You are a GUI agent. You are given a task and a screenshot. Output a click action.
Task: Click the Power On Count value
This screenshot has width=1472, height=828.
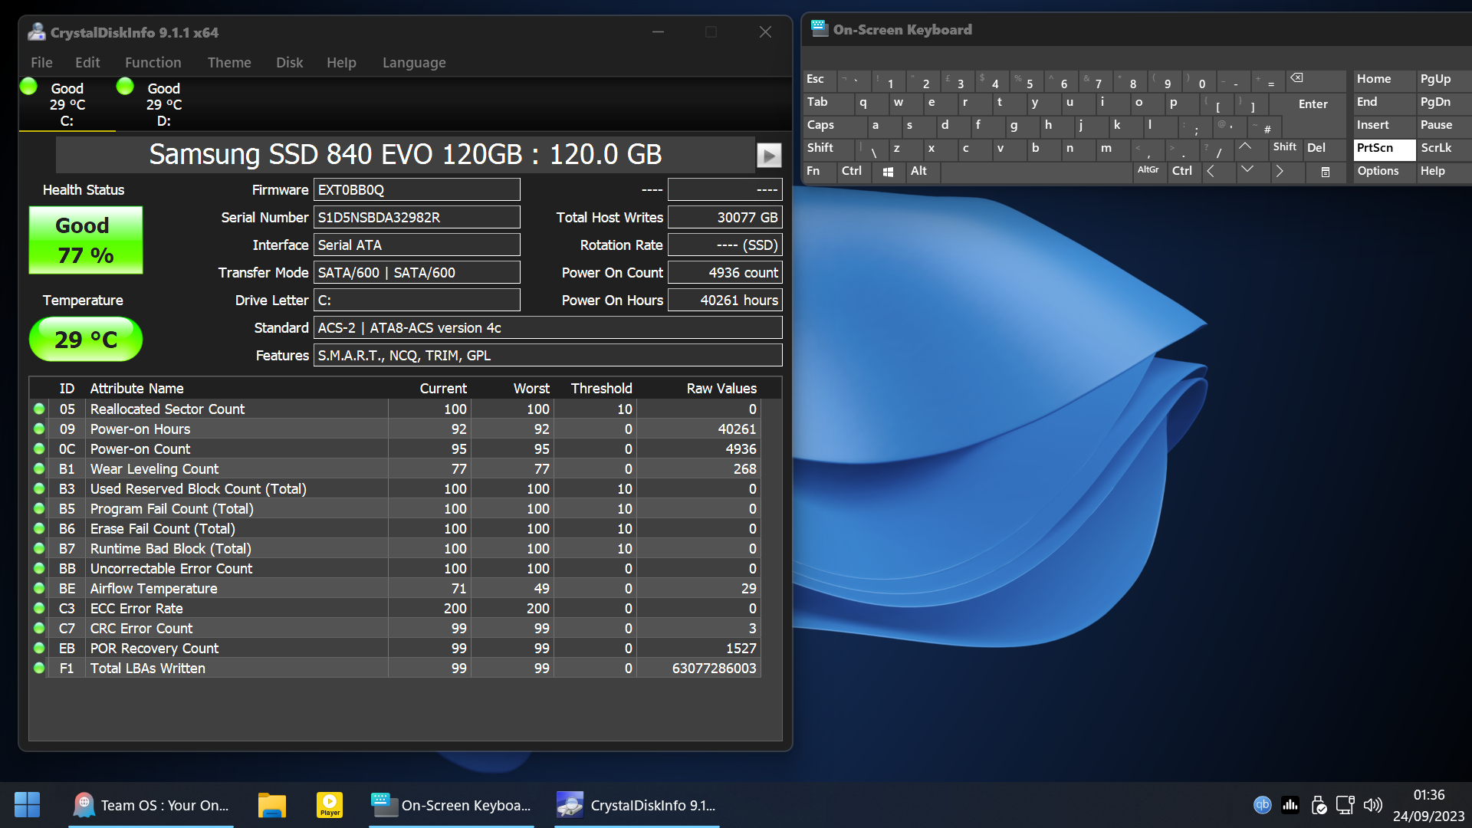point(724,272)
